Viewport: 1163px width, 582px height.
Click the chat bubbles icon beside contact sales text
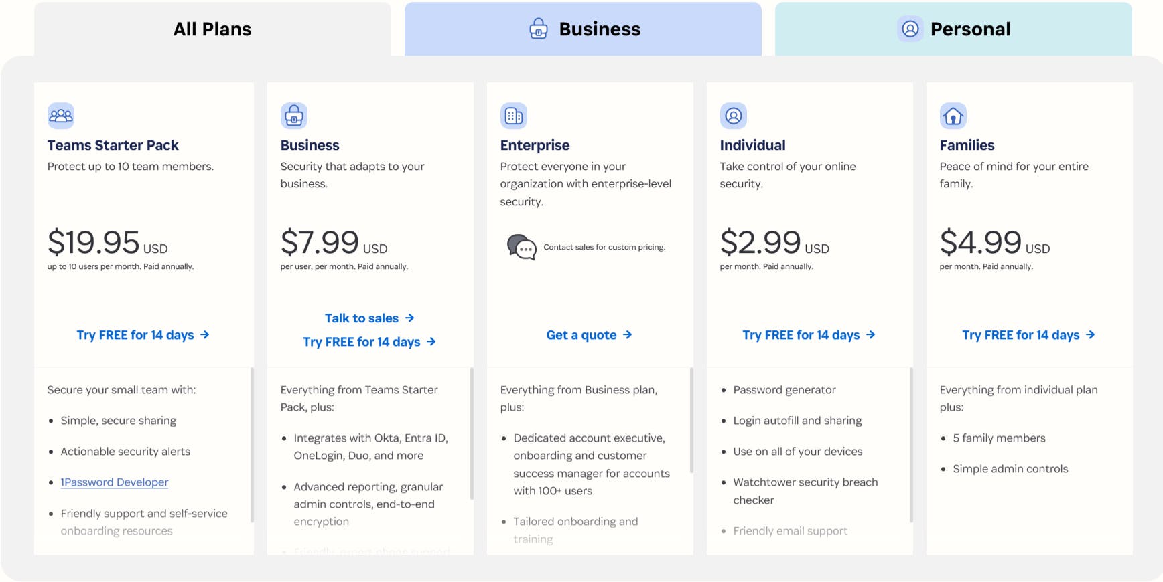(521, 248)
